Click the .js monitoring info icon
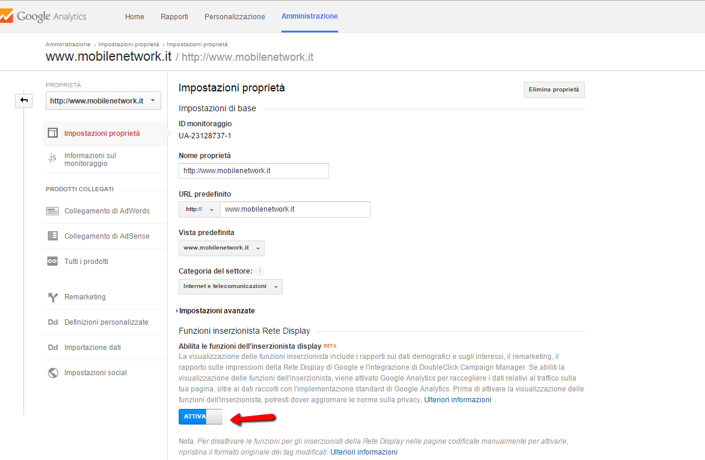Viewport: 705px width, 460px height. point(53,158)
